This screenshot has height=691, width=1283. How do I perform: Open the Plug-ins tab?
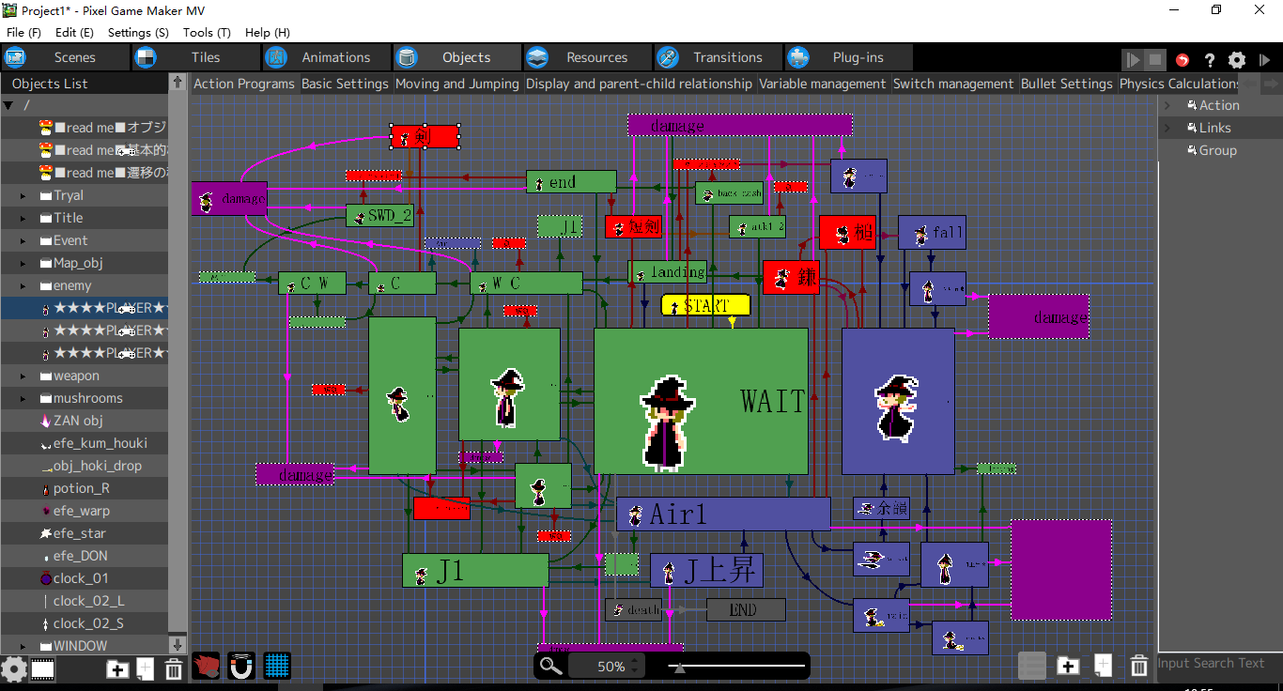[848, 57]
